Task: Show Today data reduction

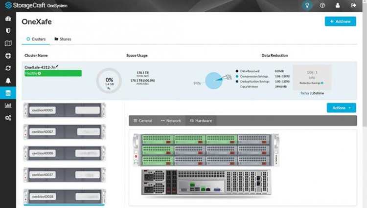Action: click(x=304, y=93)
